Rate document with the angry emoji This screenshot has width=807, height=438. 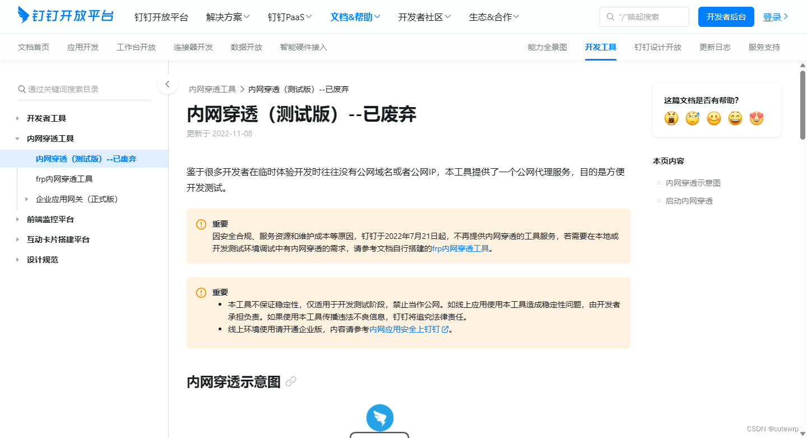tap(671, 118)
